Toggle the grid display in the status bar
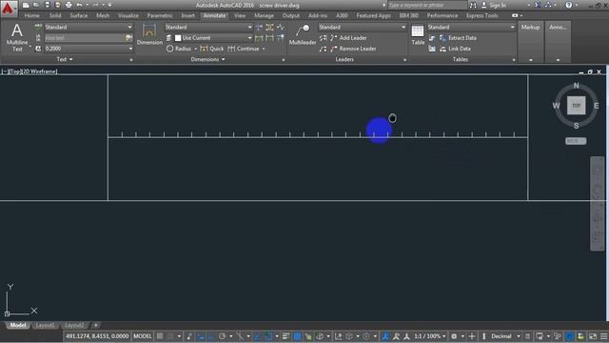The image size is (609, 343). (160, 336)
